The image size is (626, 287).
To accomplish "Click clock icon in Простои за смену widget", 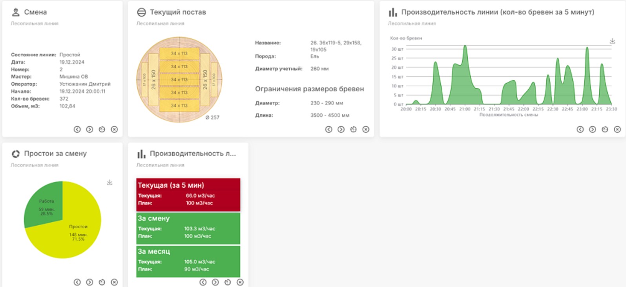I will (102, 282).
